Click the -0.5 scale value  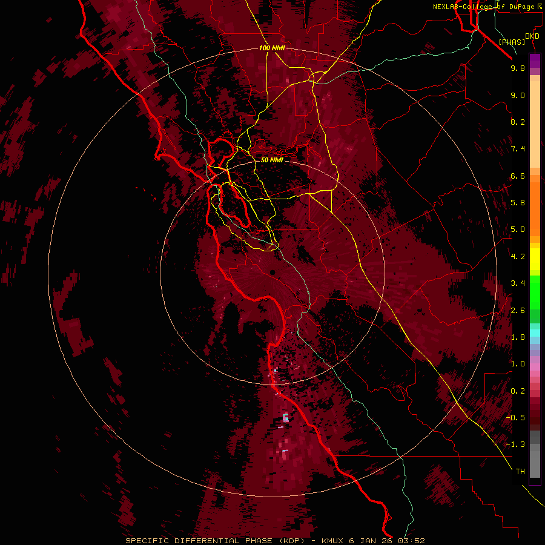pos(515,418)
